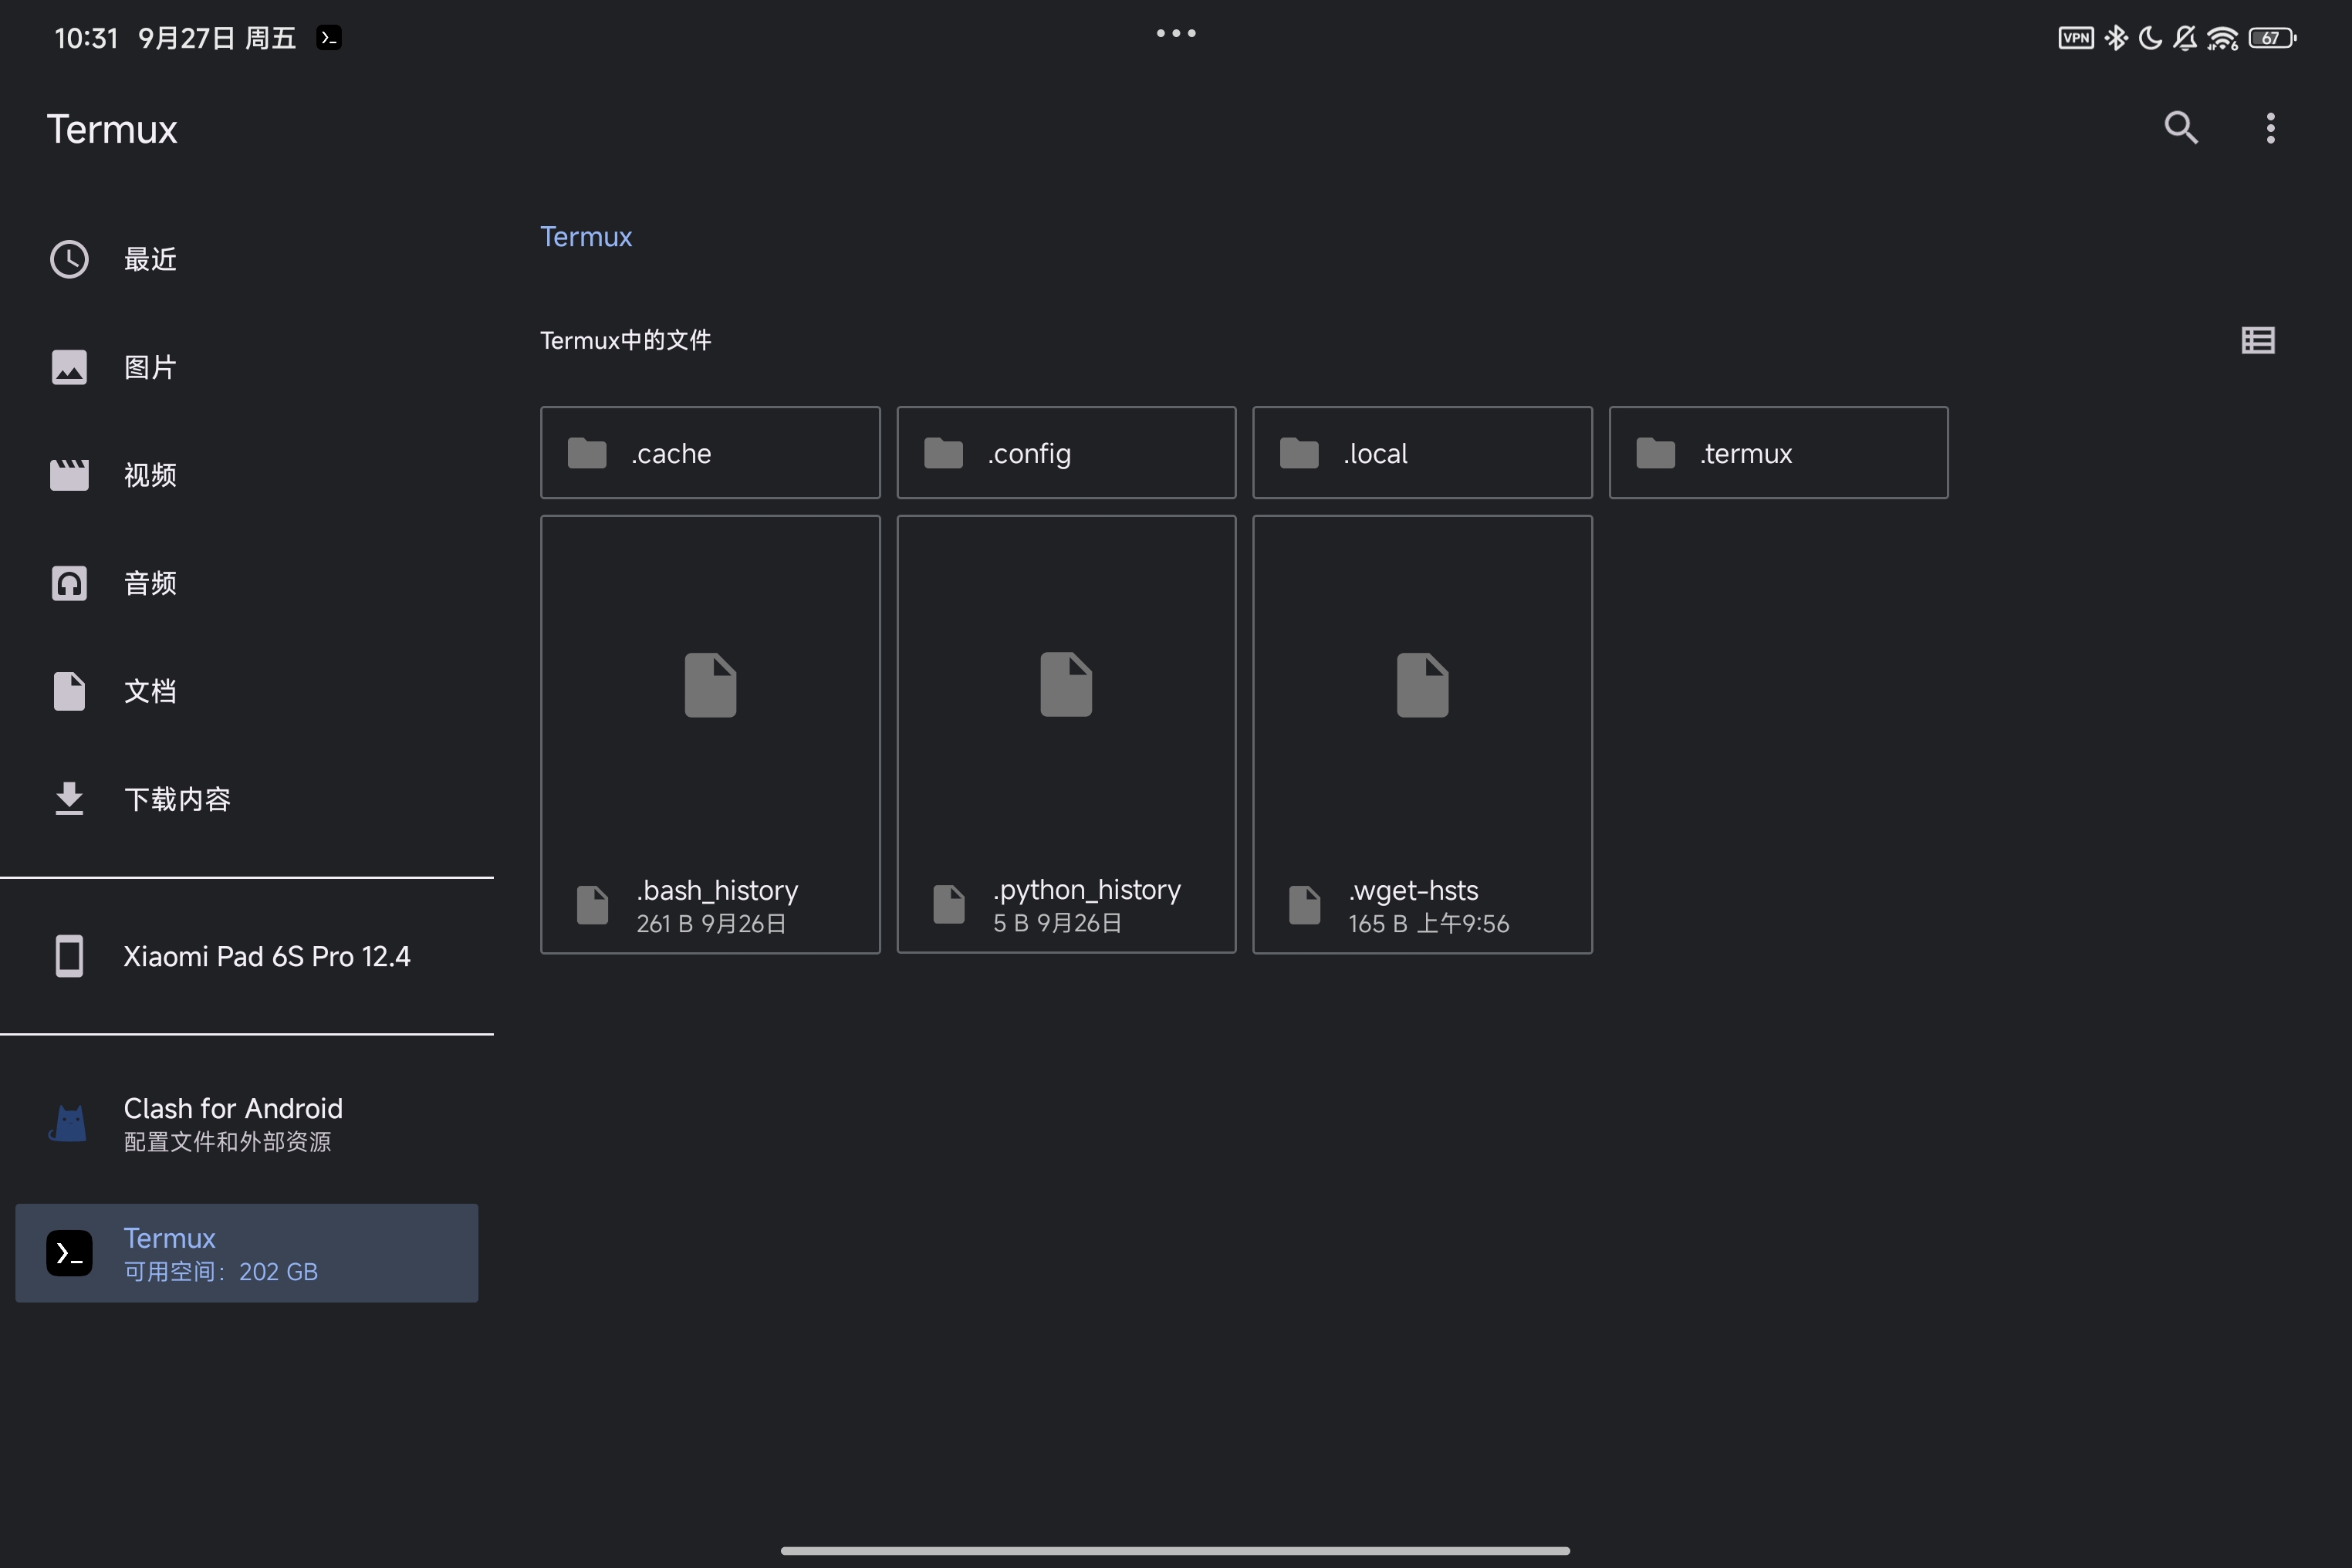Viewport: 2352px width, 1568px height.
Task: Open the .config folder
Action: pos(1066,453)
